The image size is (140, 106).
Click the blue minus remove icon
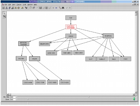pyautogui.click(x=56, y=8)
